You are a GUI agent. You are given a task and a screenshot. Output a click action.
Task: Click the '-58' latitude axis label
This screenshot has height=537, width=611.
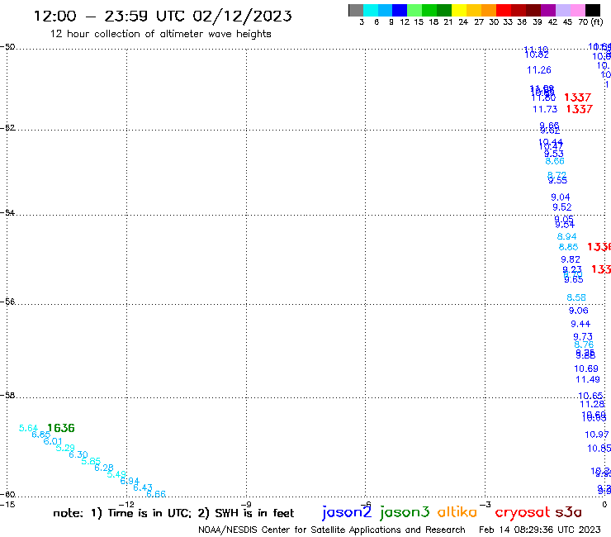(x=7, y=396)
